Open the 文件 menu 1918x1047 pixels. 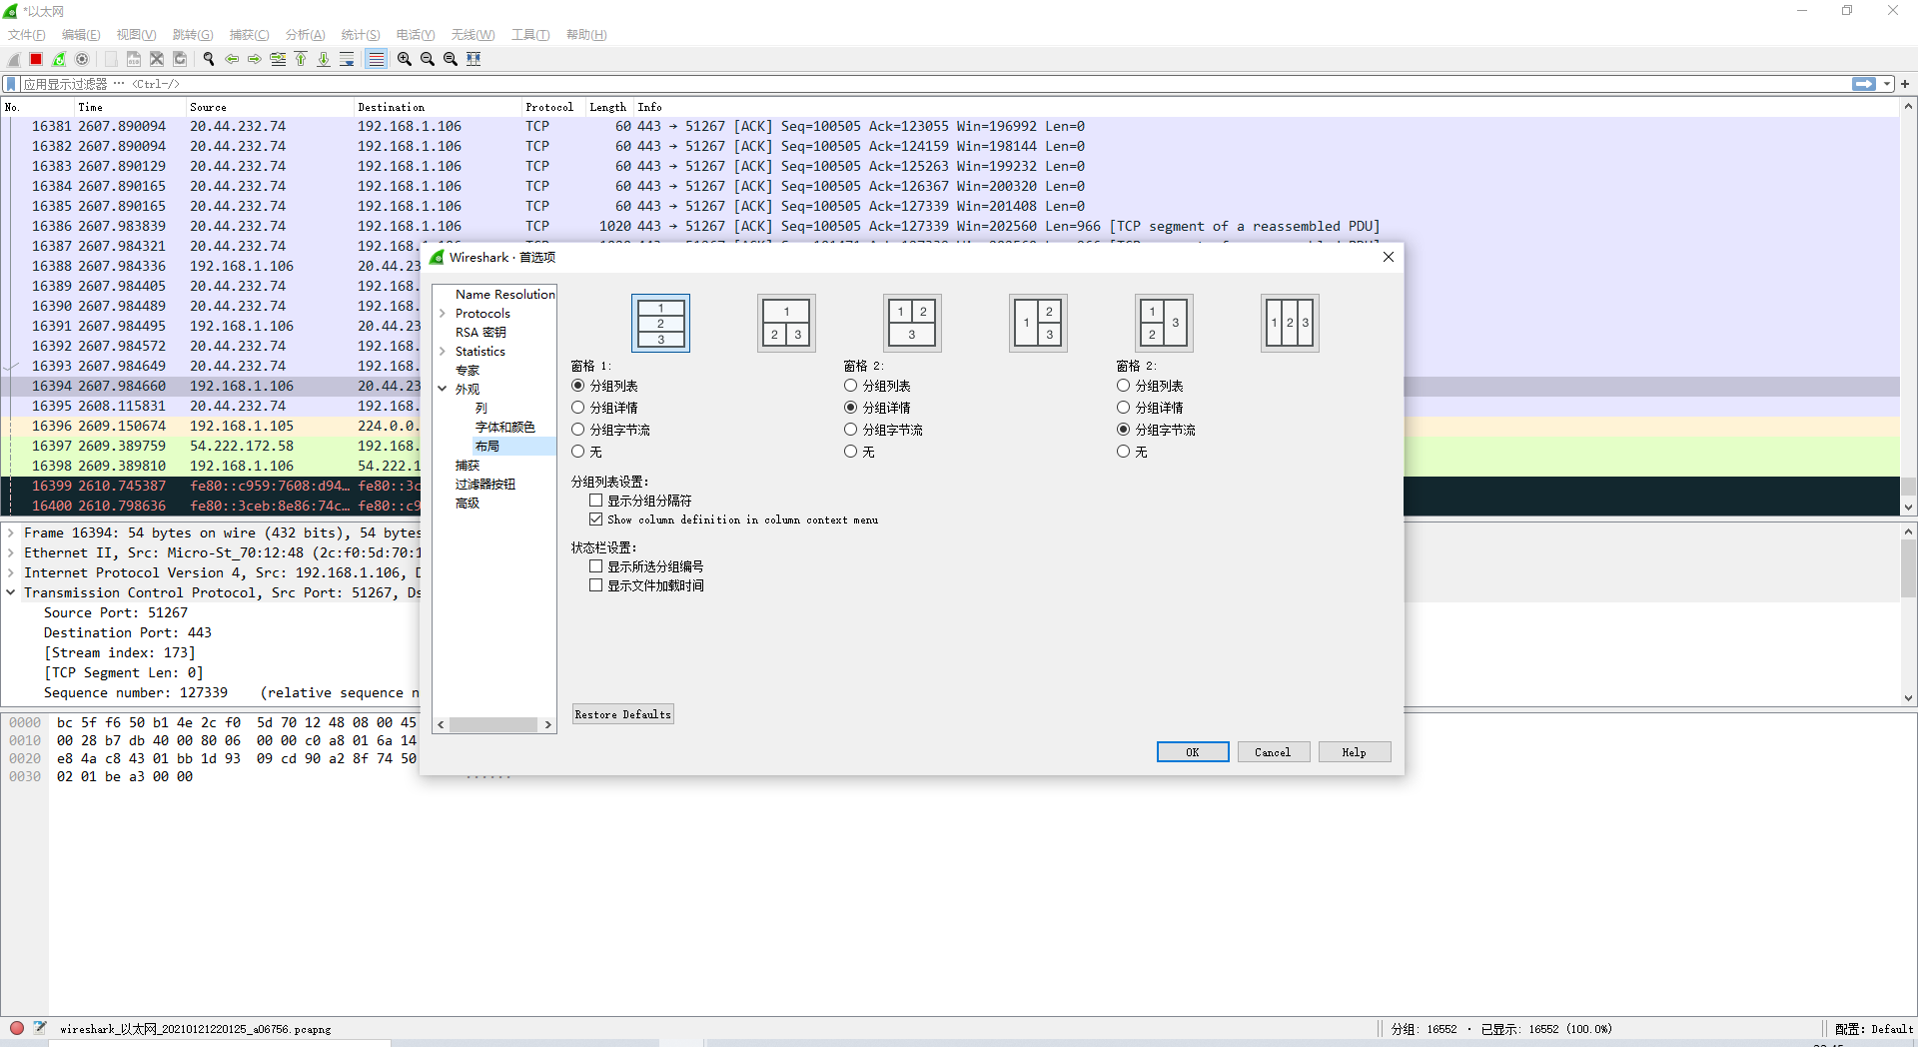pos(27,35)
